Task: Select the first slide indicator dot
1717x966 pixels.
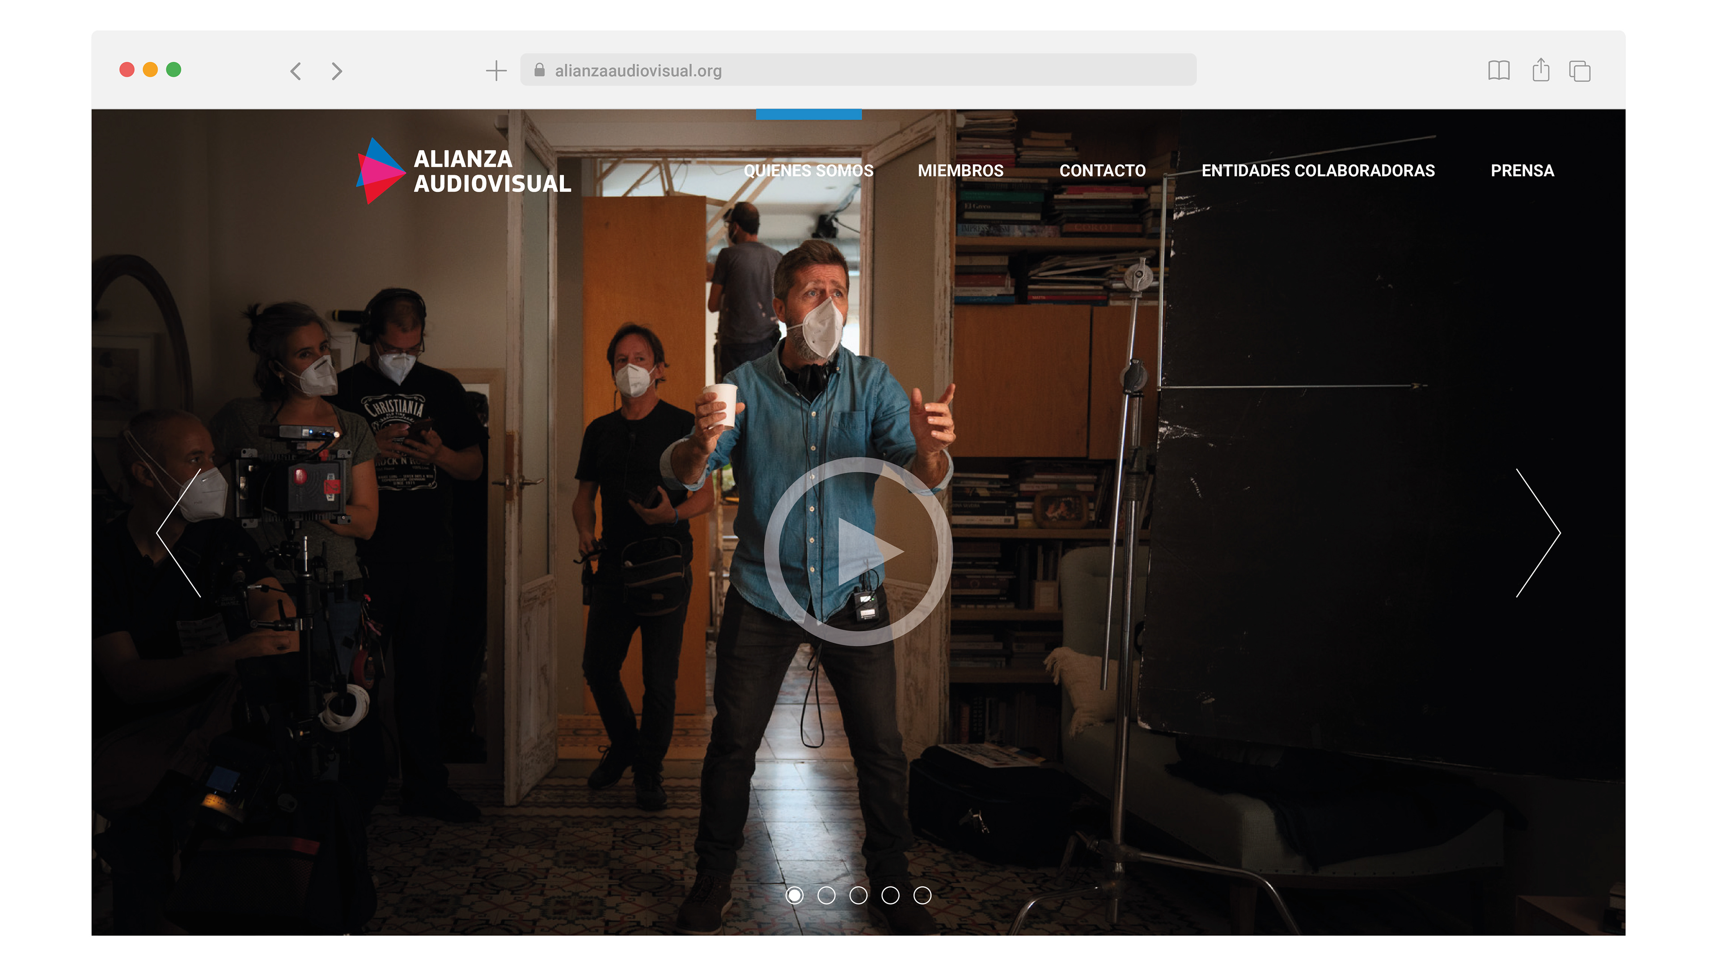Action: coord(794,895)
